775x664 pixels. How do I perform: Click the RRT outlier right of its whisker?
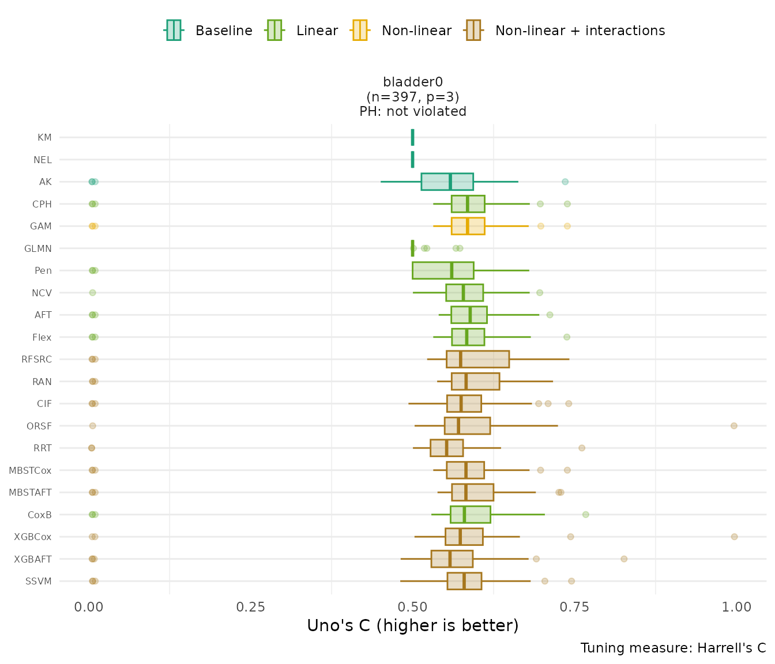tap(582, 448)
